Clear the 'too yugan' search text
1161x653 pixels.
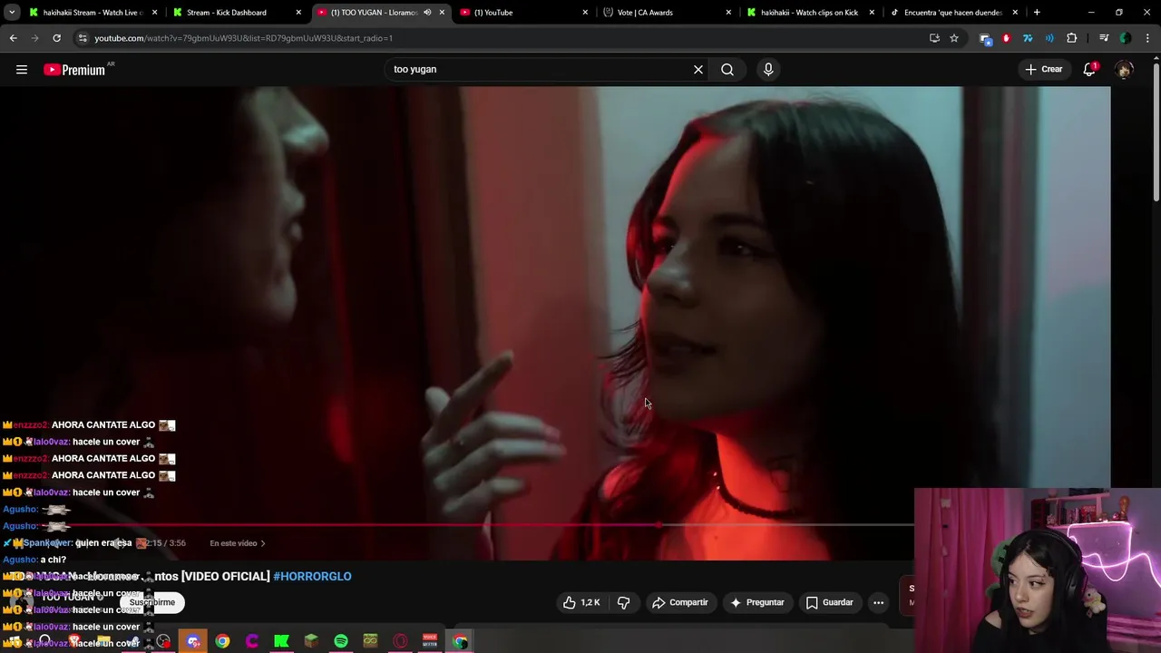coord(698,70)
